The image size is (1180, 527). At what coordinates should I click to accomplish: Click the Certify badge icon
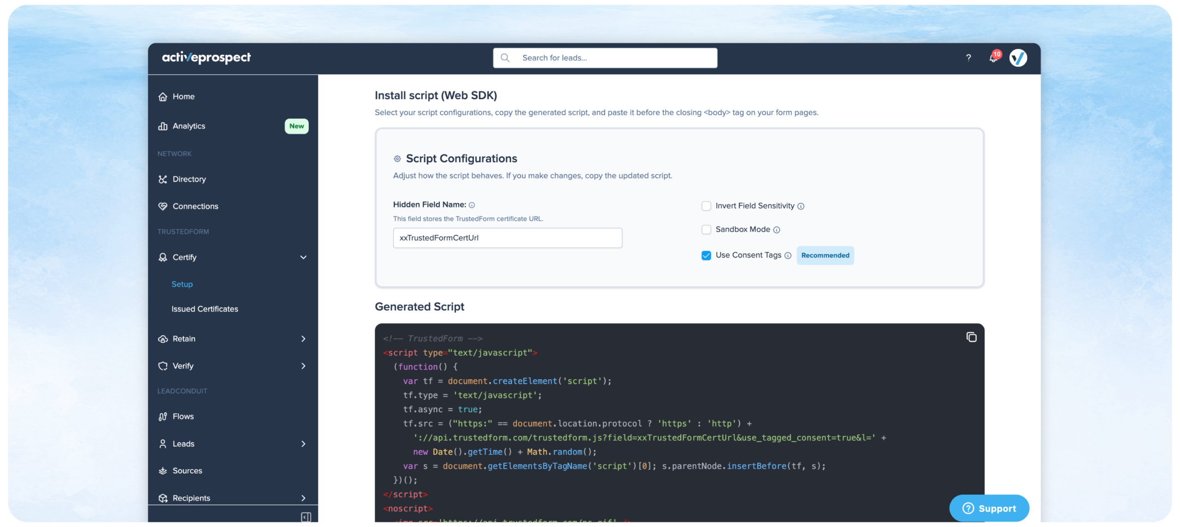[x=163, y=258]
